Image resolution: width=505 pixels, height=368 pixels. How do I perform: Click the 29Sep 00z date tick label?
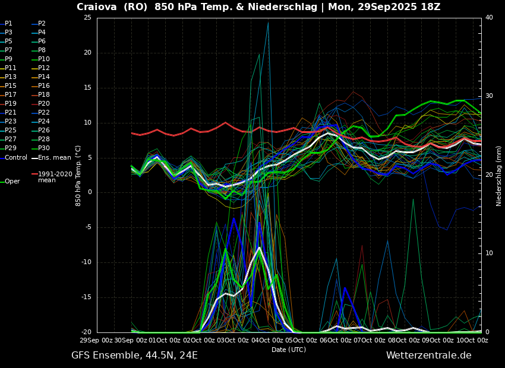point(97,340)
